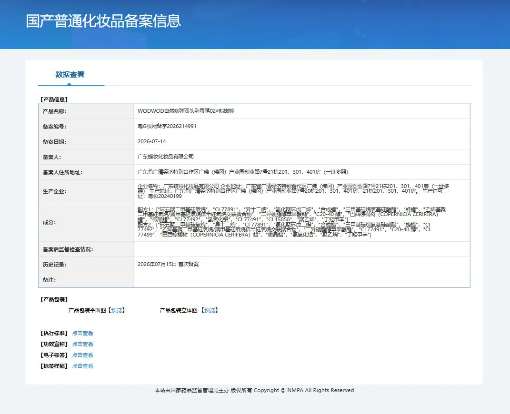Open 点击查看 link for 功效宣称
This screenshot has height=414, width=510.
tap(82, 344)
